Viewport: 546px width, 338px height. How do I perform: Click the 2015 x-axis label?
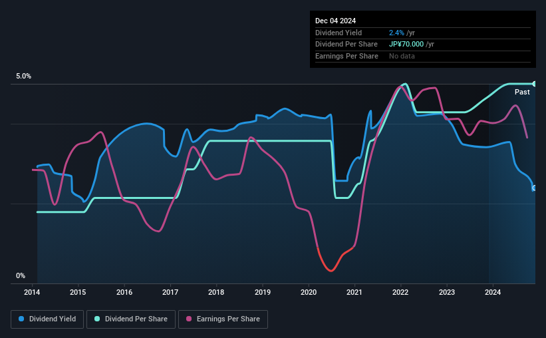tap(78, 292)
